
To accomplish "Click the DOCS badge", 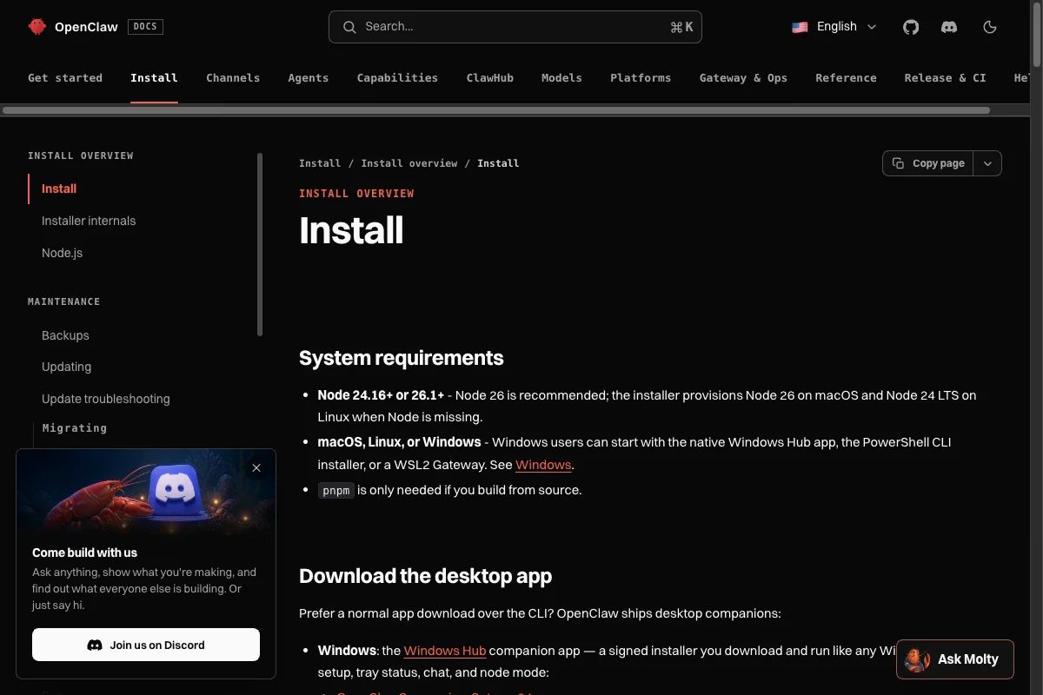I will 145,27.
